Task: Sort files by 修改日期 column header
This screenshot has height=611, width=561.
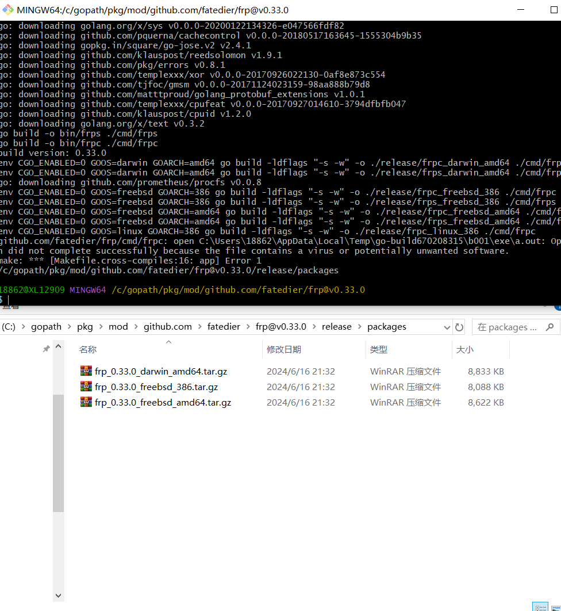Action: [x=284, y=349]
